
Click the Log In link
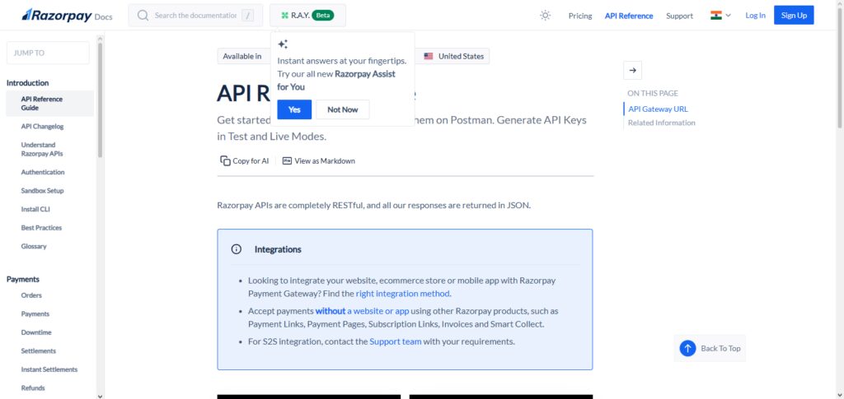click(755, 16)
